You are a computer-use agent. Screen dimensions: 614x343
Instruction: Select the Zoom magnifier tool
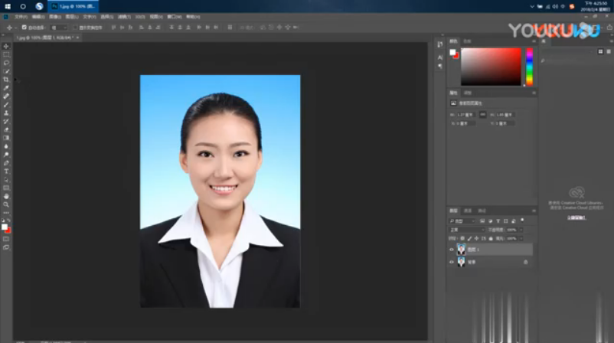pyautogui.click(x=6, y=204)
